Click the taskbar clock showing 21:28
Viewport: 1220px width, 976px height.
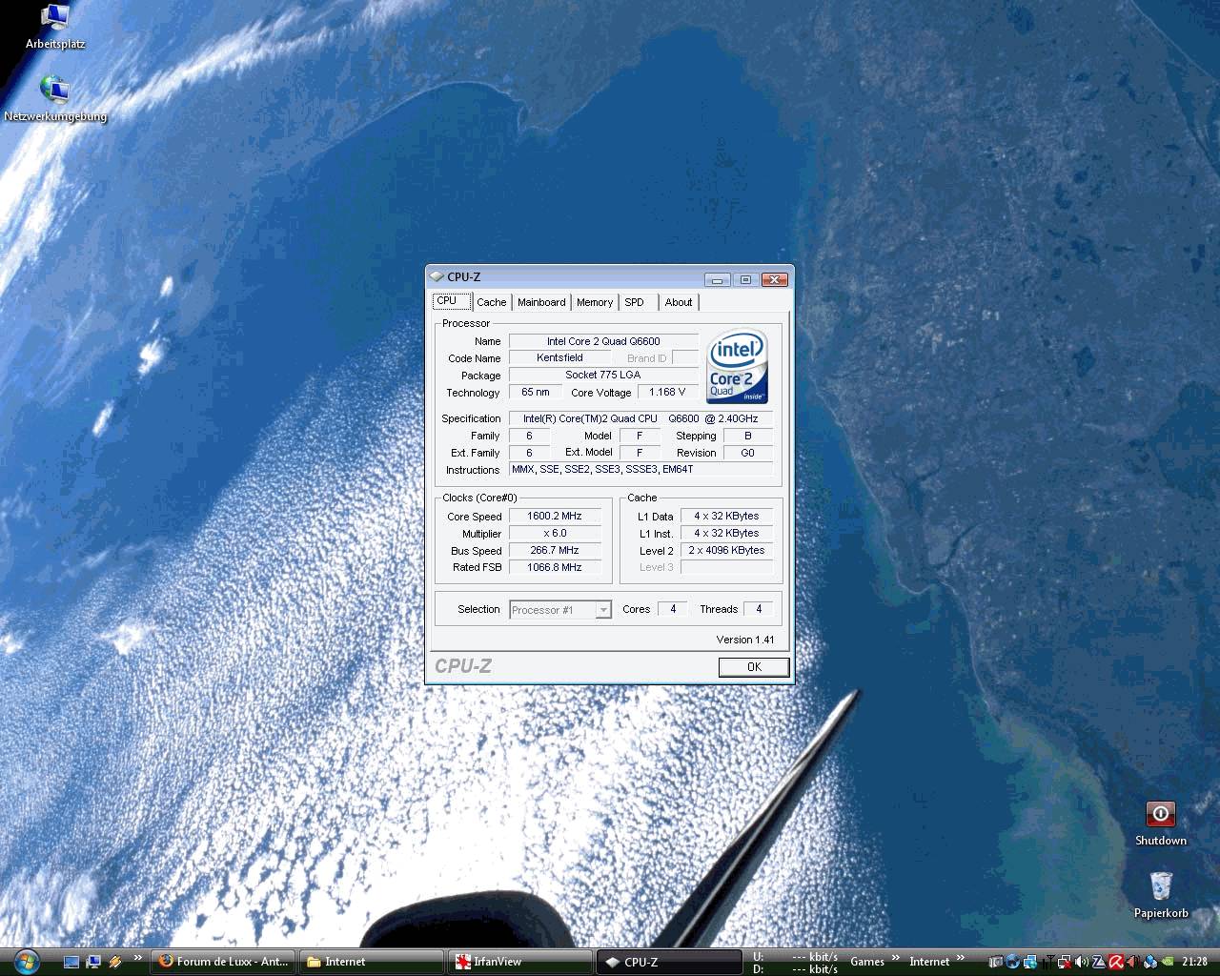click(x=1194, y=962)
